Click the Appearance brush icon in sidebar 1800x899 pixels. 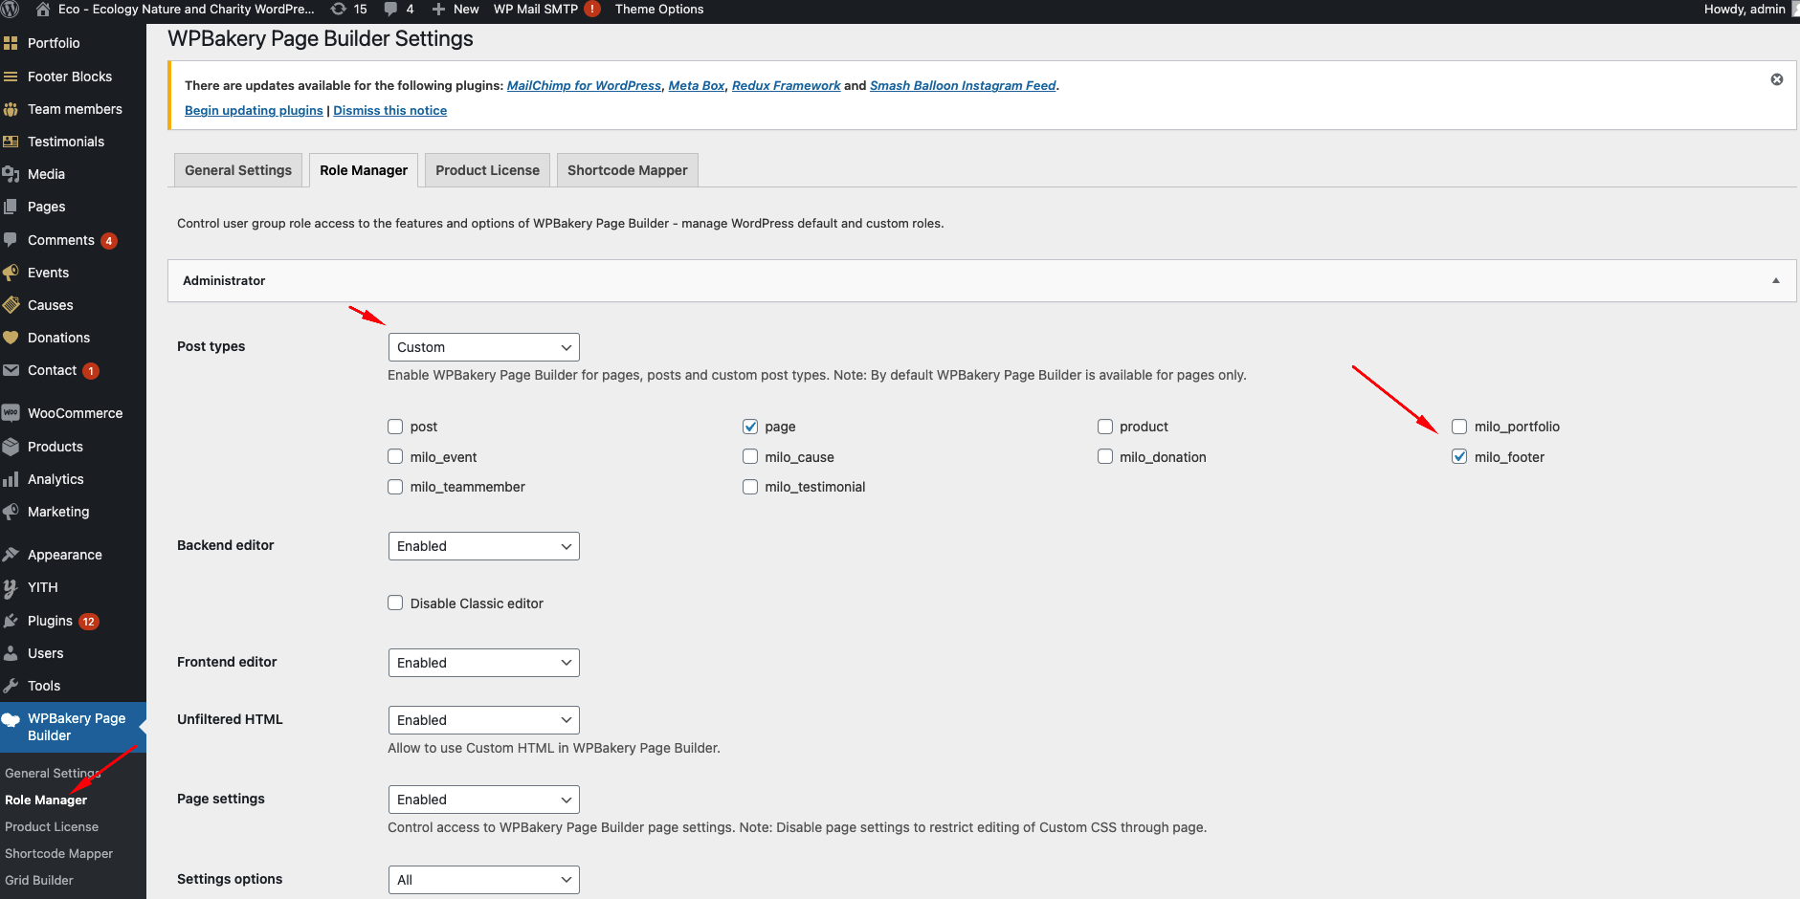tap(11, 555)
